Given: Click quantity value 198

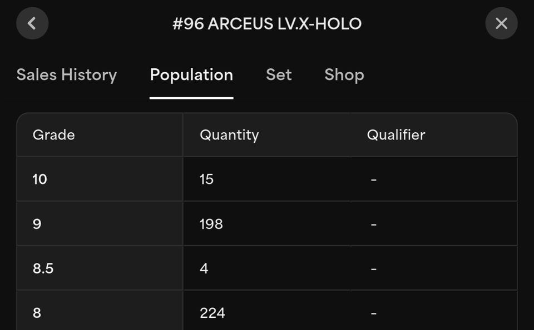Looking at the screenshot, I should [x=211, y=224].
